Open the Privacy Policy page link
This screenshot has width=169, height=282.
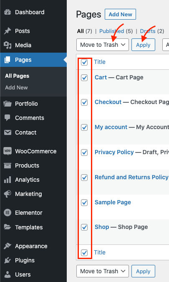point(114,152)
